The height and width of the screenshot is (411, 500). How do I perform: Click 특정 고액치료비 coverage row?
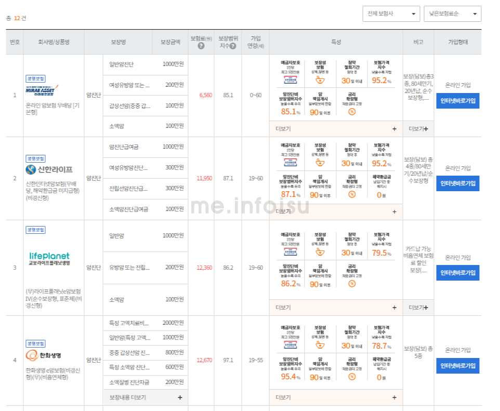click(x=146, y=323)
